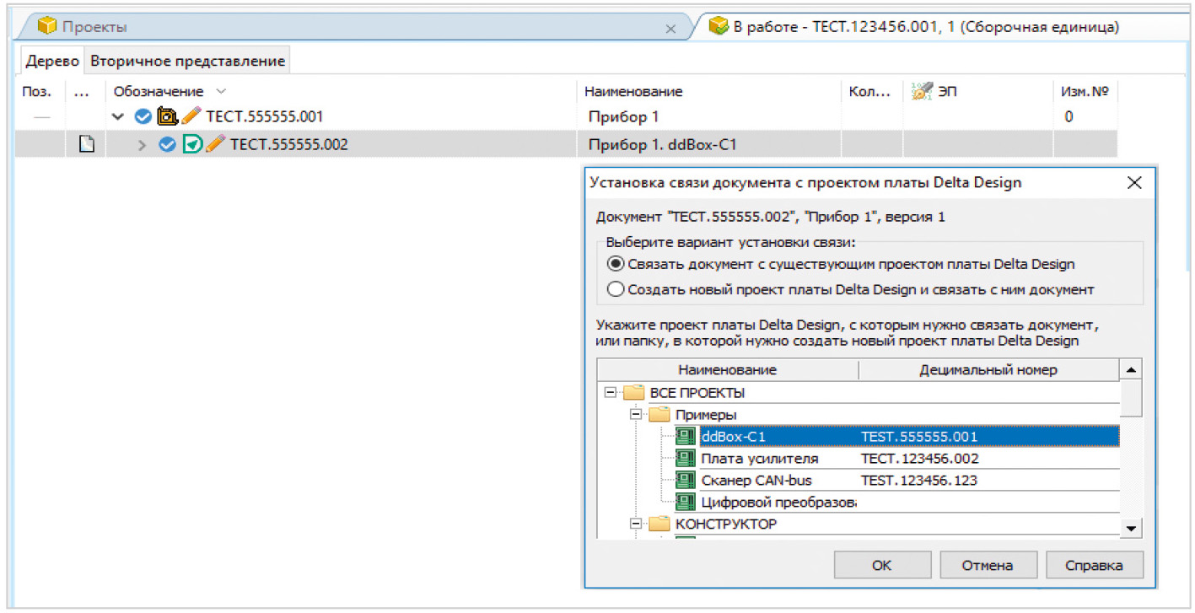Click board icon of Плата усилителя
This screenshot has width=1195, height=613.
pyautogui.click(x=686, y=459)
